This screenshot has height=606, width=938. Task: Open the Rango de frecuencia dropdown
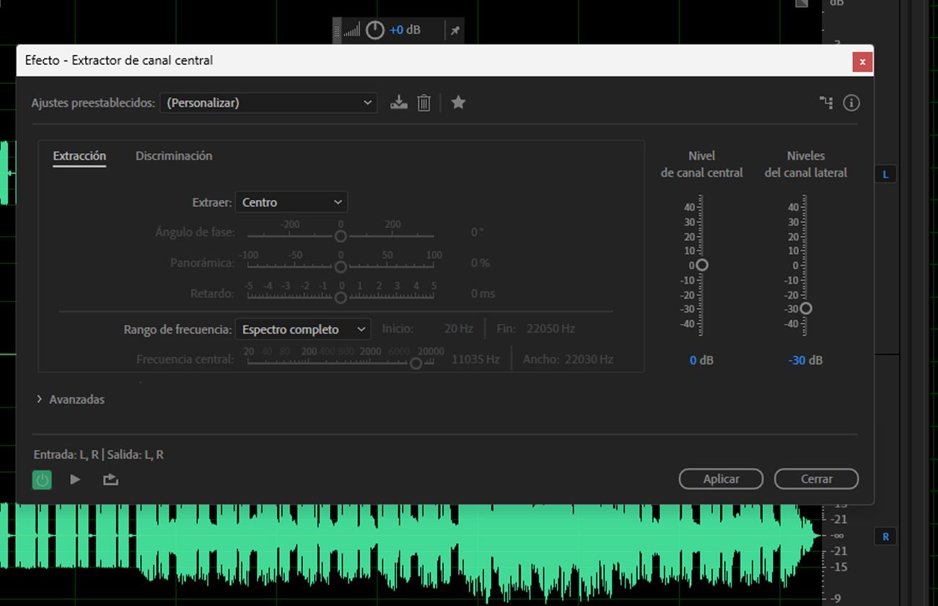(x=302, y=329)
